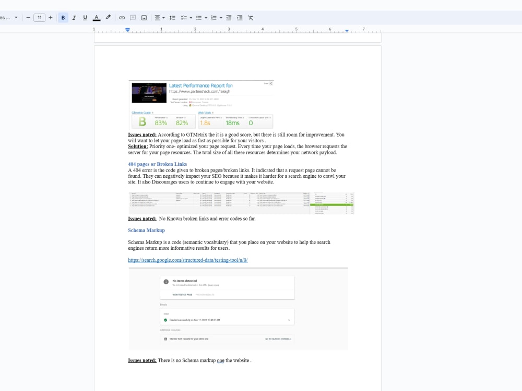Insert image using toolbar icon
522x391 pixels.
click(x=144, y=18)
